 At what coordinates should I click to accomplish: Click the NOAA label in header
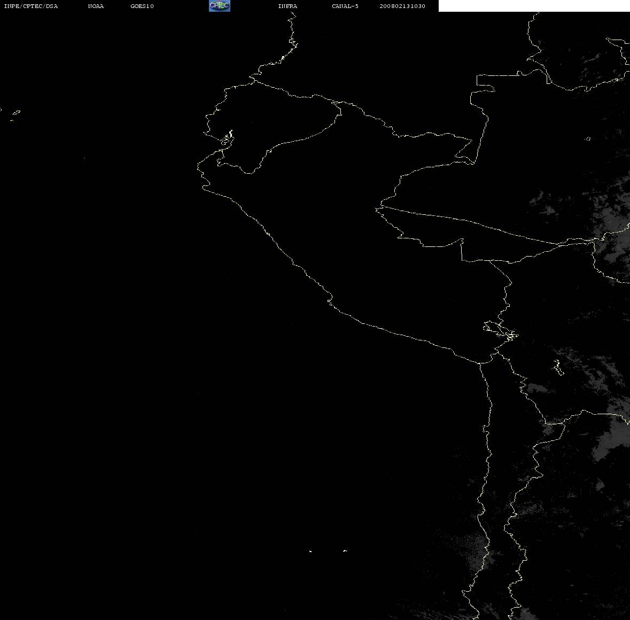pyautogui.click(x=96, y=6)
